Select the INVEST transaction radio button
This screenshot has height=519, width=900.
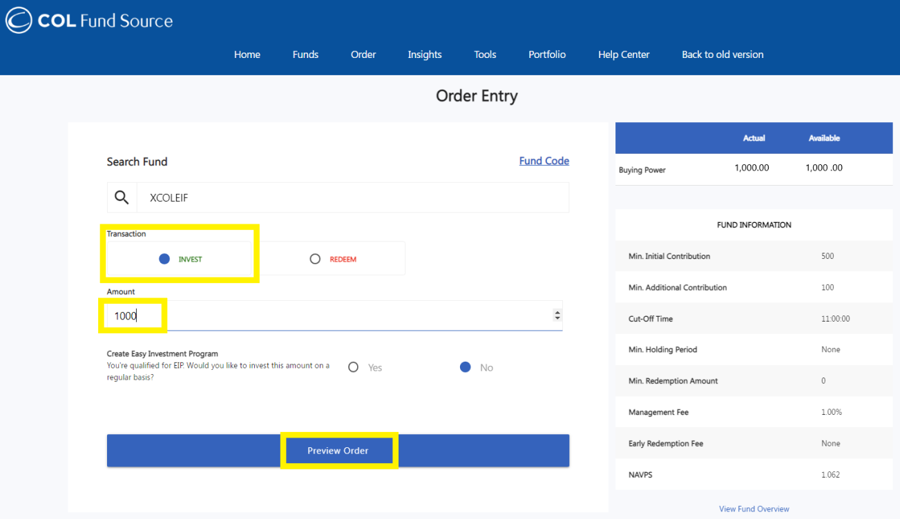(164, 259)
